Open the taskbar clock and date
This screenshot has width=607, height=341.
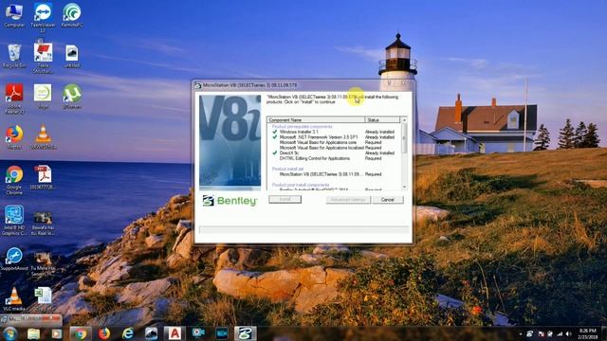click(x=588, y=333)
